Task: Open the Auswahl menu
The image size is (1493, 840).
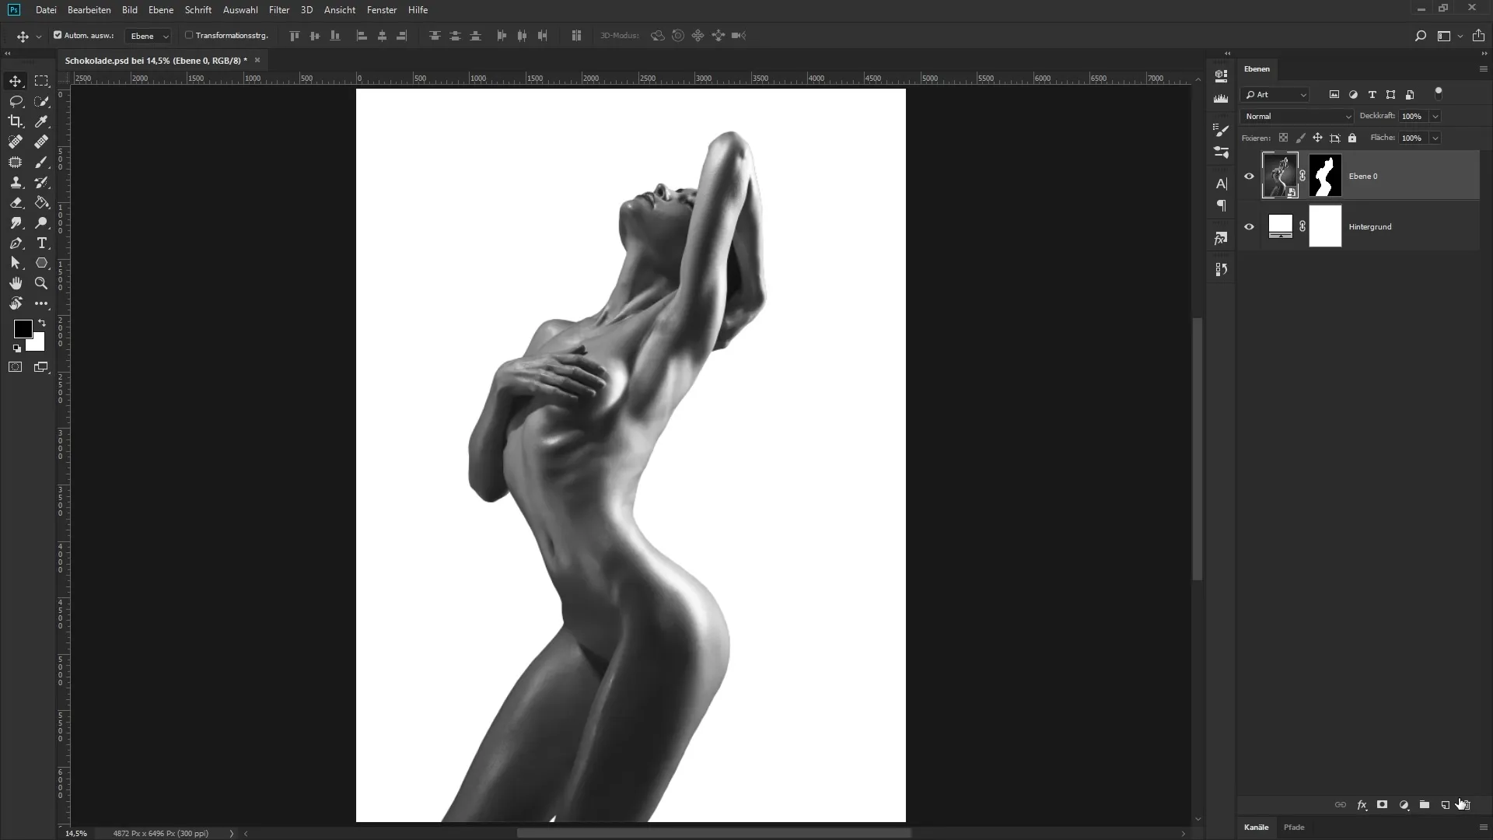Action: tap(240, 10)
